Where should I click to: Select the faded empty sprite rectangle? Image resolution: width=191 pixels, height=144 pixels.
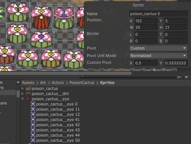pyautogui.click(x=64, y=36)
